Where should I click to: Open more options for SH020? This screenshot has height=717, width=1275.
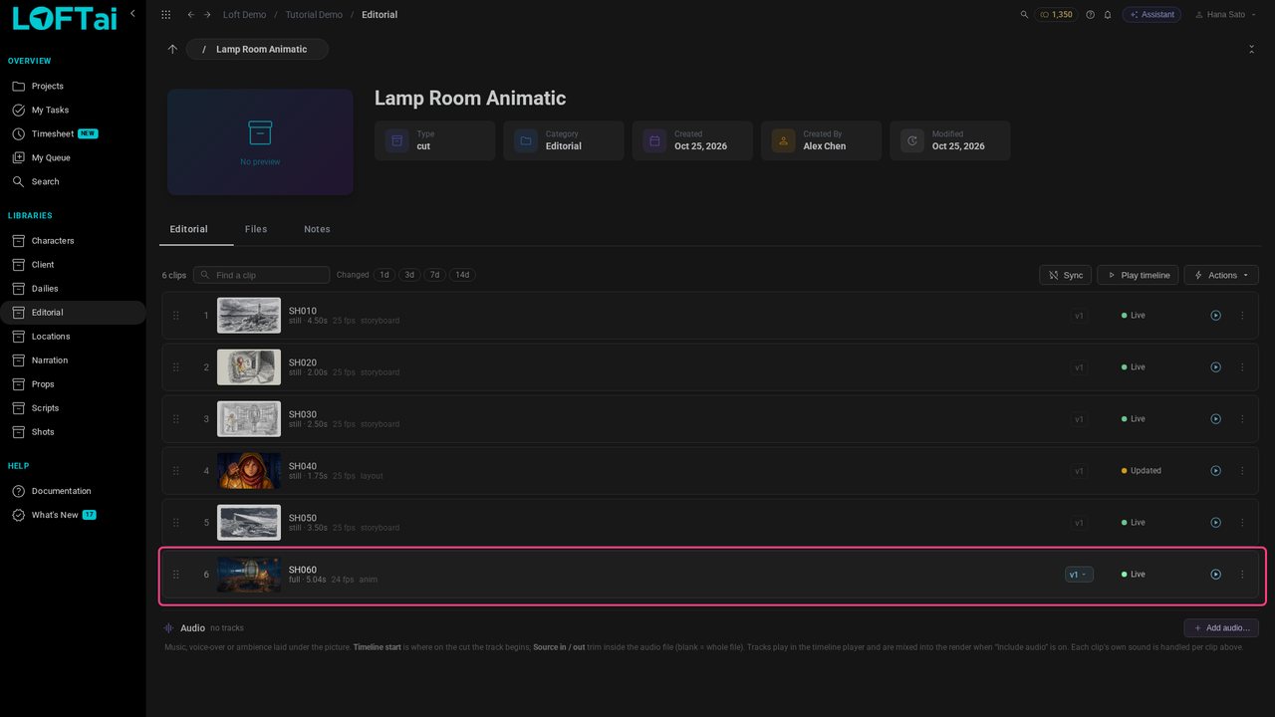click(x=1242, y=367)
